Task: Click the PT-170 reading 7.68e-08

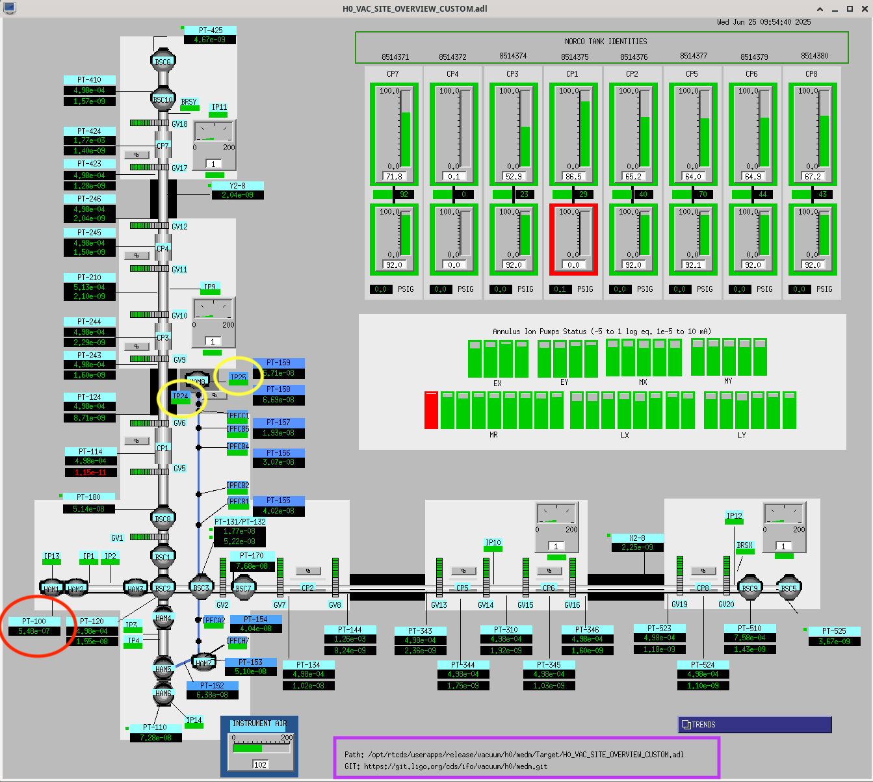Action: tap(252, 566)
